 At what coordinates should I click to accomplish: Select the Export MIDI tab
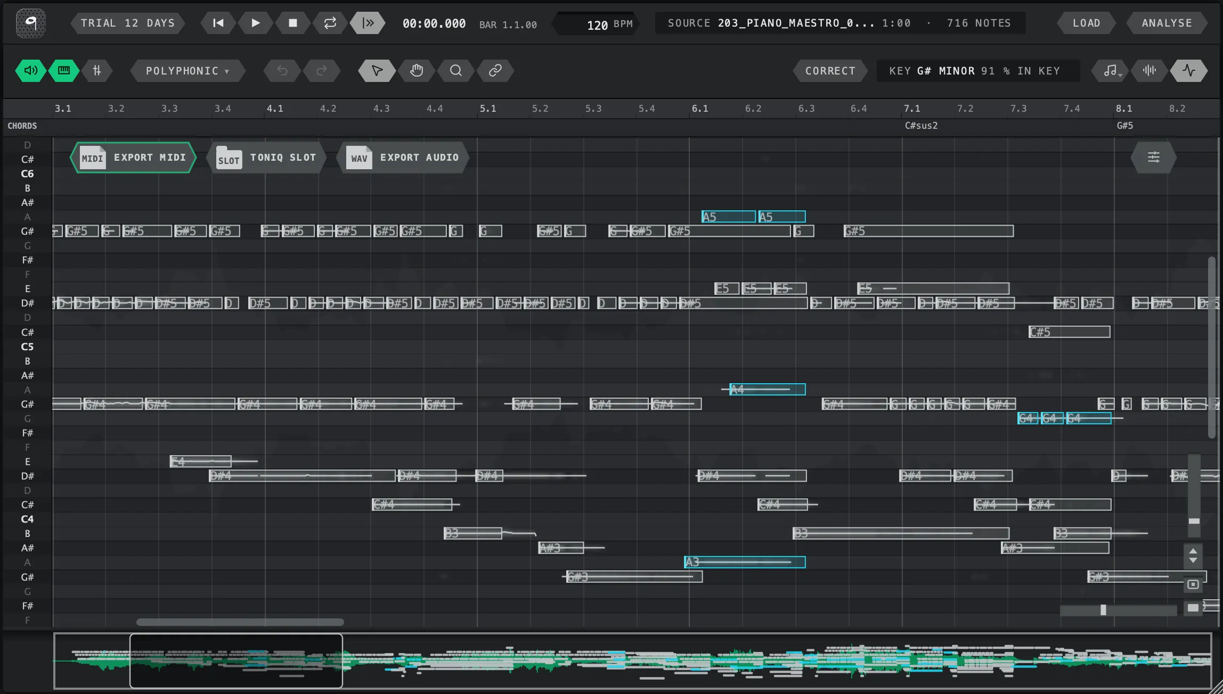click(x=133, y=158)
